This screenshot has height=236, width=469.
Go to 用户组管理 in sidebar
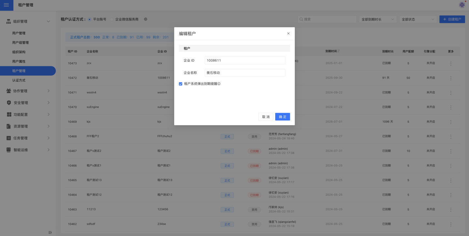coord(21,43)
